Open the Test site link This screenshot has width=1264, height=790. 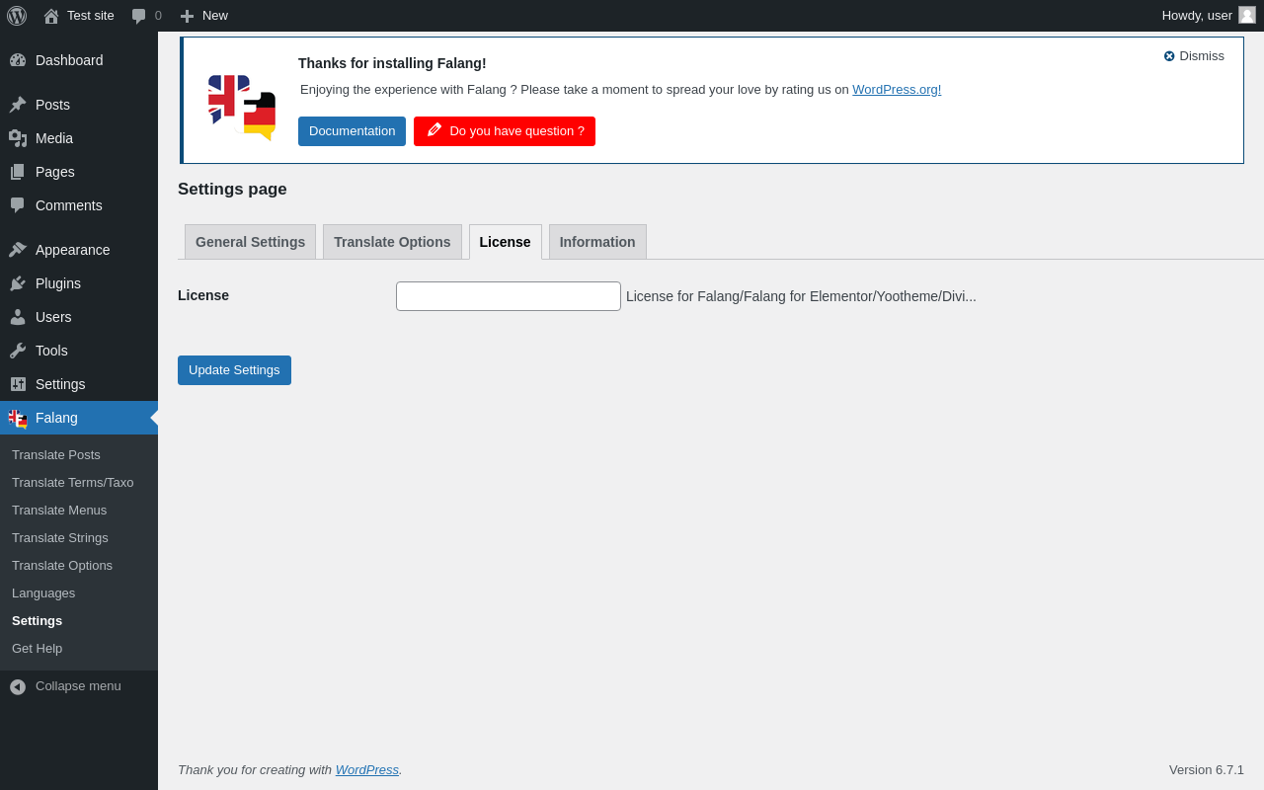[x=91, y=16]
